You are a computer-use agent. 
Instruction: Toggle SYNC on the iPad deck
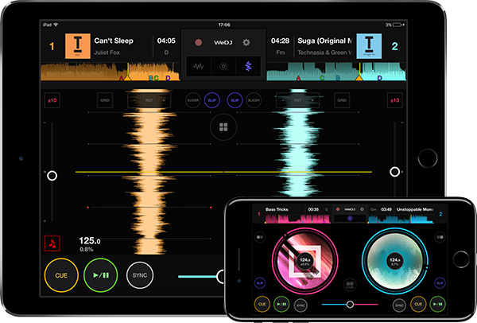pyautogui.click(x=140, y=275)
